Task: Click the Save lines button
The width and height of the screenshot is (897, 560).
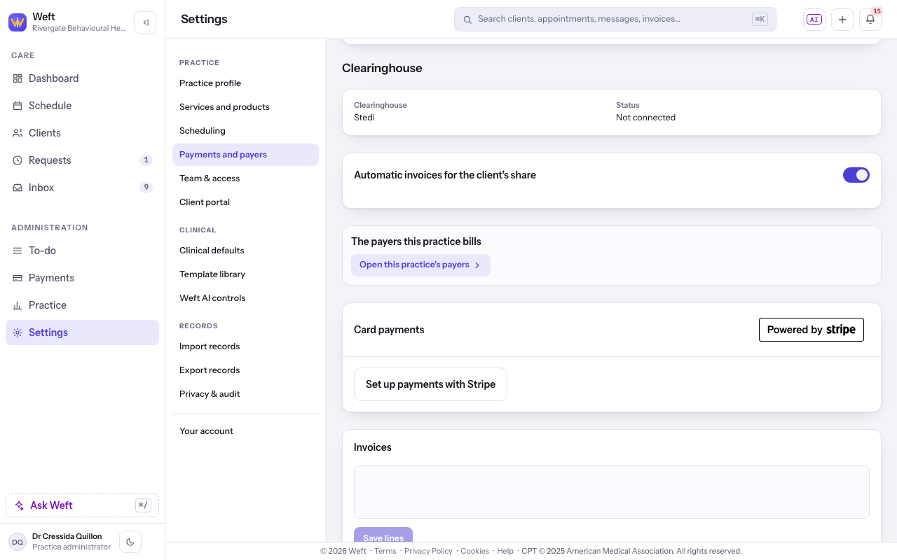Action: (x=383, y=535)
